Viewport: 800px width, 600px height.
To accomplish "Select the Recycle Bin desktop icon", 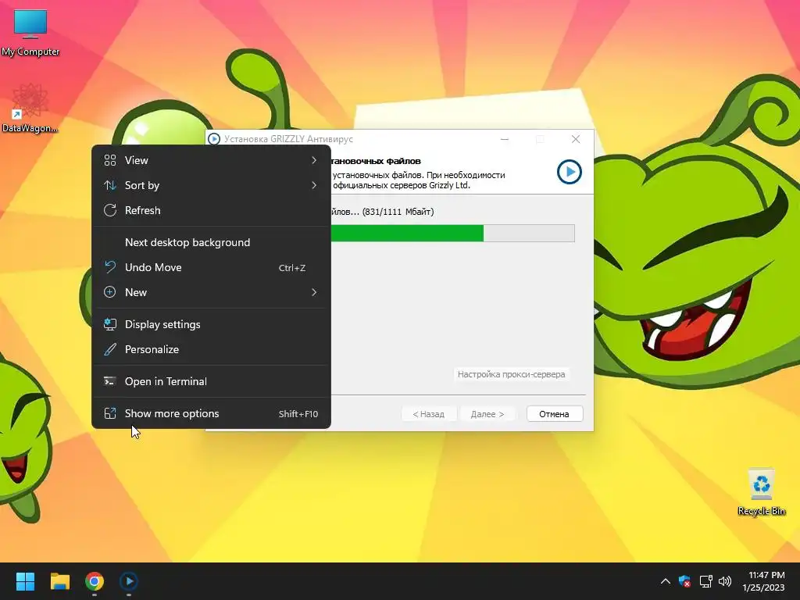I will click(x=761, y=492).
